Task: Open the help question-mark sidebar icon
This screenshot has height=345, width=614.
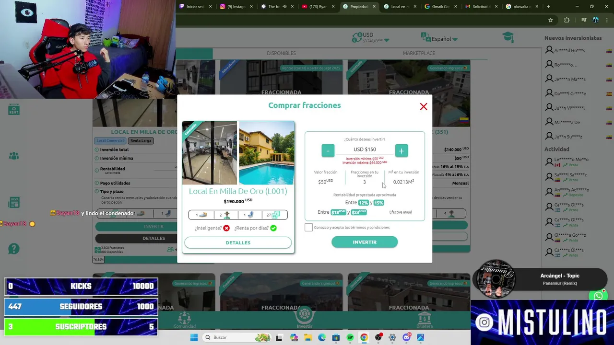Action: coord(14,249)
